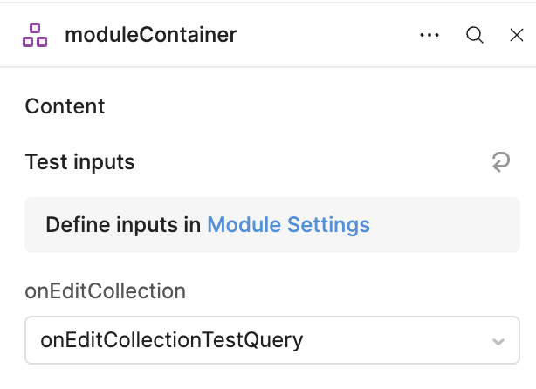Expand the onEditCollectionTestQuery dropdown chevron

click(x=498, y=340)
